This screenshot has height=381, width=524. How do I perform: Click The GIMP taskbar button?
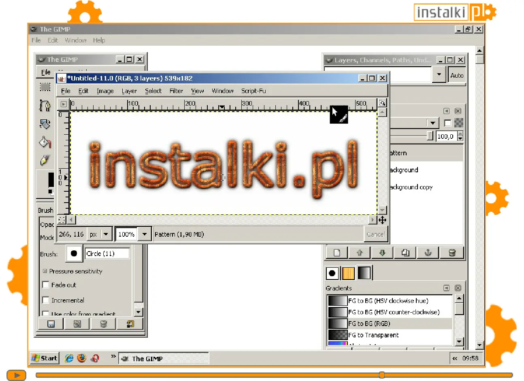(x=164, y=358)
